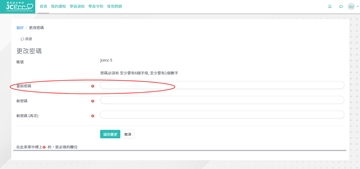Click the JCECC logo

click(x=18, y=7)
